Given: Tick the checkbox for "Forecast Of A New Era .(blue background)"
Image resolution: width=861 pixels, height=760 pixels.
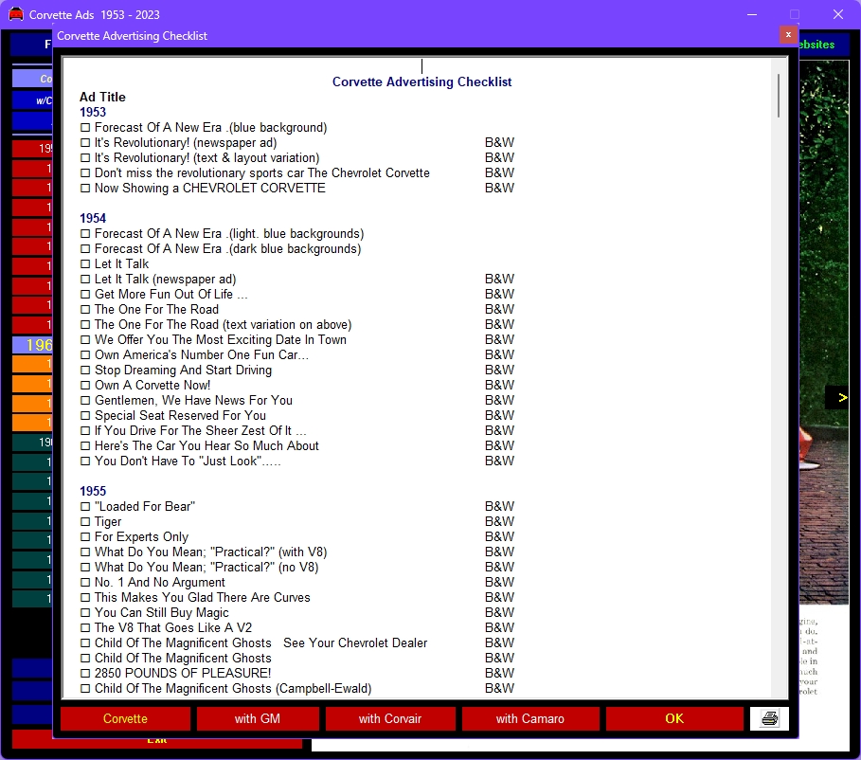Looking at the screenshot, I should pyautogui.click(x=85, y=128).
